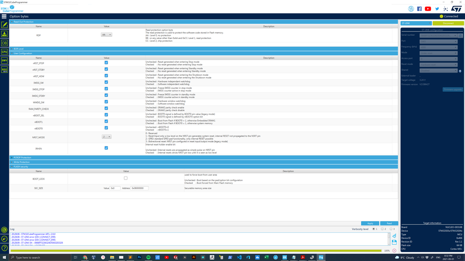465x261 pixels.
Task: Toggle the WWDG_SW checkbox
Action: [106, 102]
